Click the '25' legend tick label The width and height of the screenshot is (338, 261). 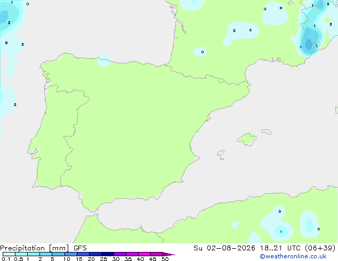point(103,259)
